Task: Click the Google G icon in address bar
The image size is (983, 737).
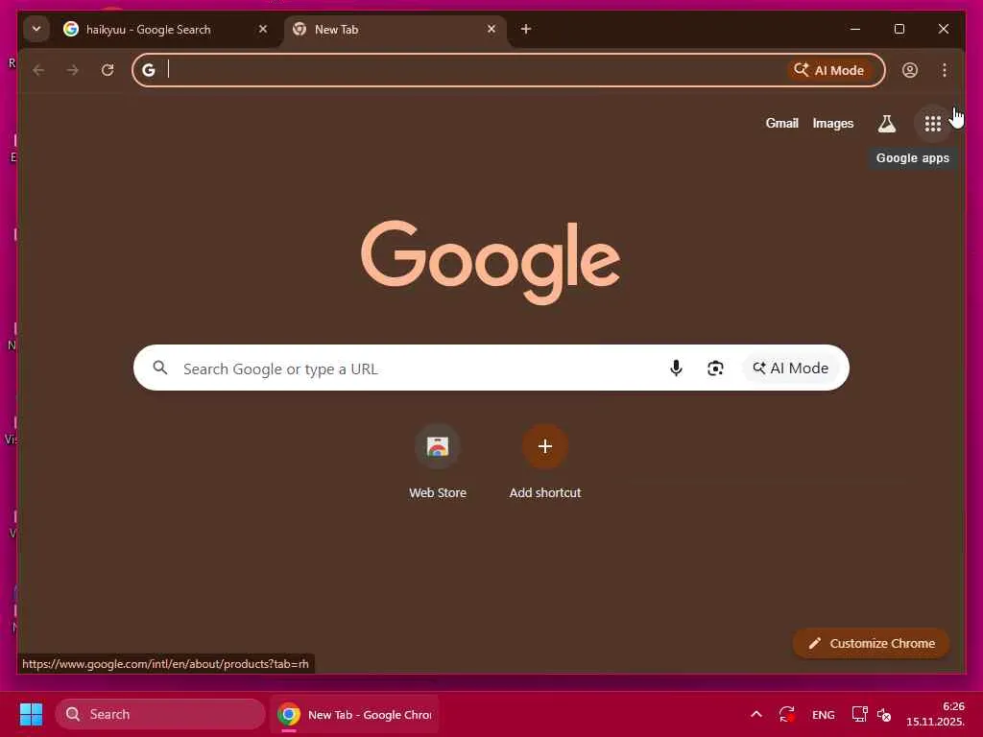Action: [149, 70]
